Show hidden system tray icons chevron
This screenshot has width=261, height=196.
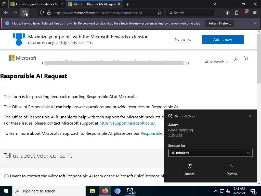coord(216,191)
